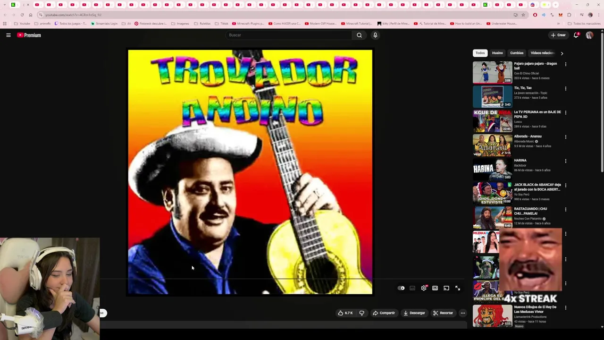
Task: Switch player to theater mode
Action: coord(435,288)
